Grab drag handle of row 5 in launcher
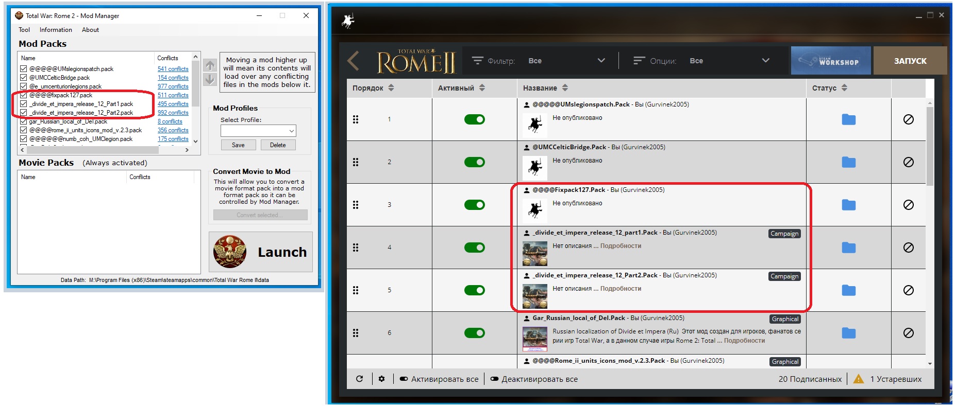955x406 pixels. pos(356,290)
